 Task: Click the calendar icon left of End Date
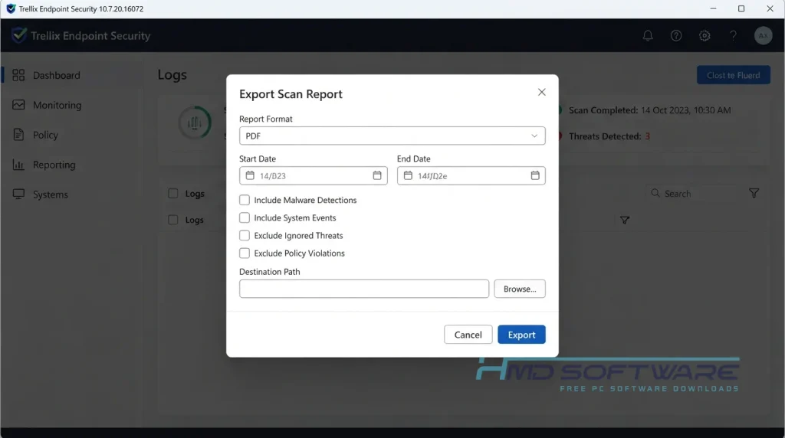click(408, 175)
